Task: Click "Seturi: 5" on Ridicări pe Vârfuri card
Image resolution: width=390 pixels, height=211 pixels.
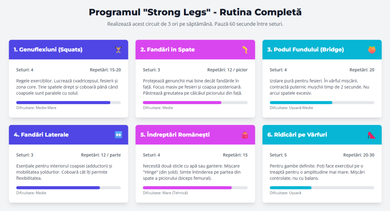Action: tap(278, 155)
